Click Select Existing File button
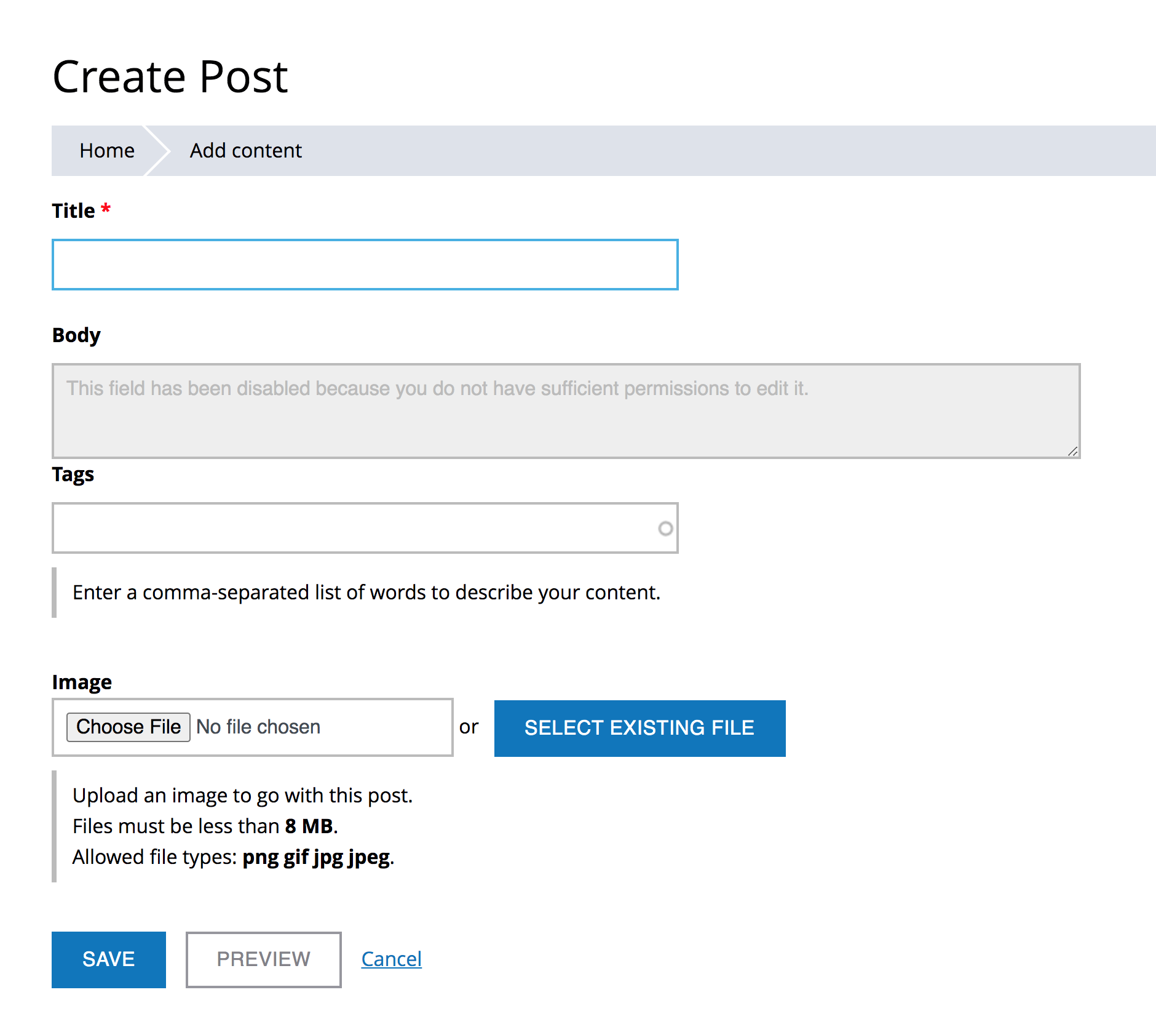 [x=639, y=728]
